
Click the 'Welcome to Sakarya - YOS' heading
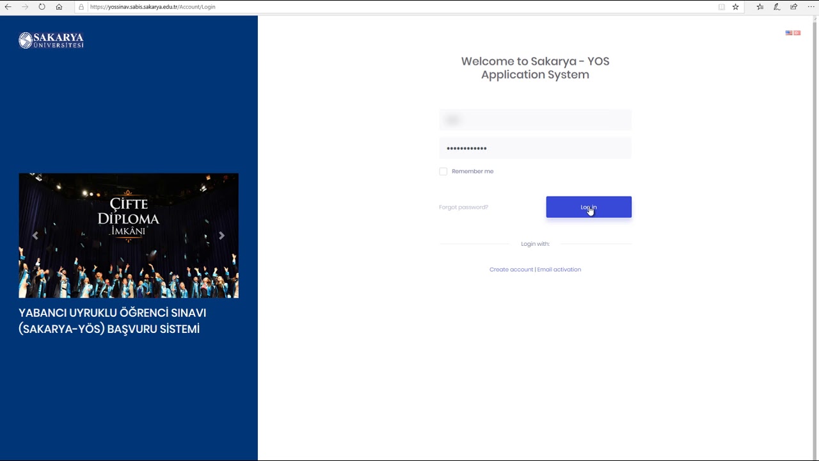[535, 68]
